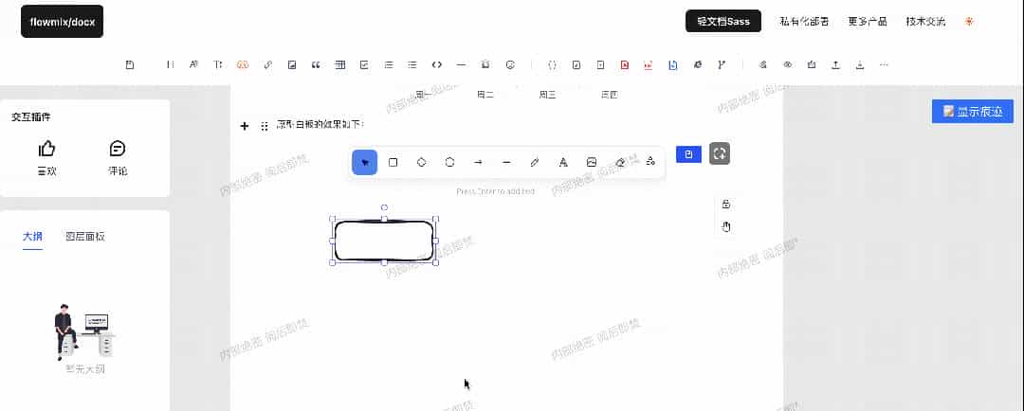Click the 周二 table header cell

(x=485, y=95)
